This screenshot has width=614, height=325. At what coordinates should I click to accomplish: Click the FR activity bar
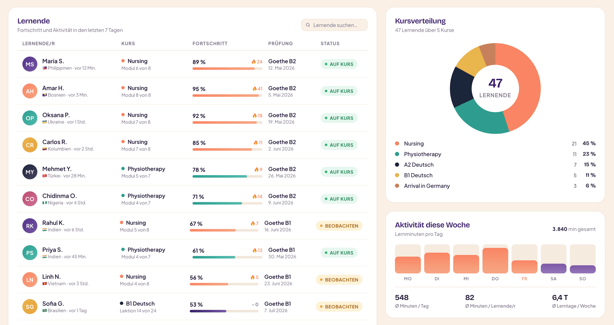point(524,267)
